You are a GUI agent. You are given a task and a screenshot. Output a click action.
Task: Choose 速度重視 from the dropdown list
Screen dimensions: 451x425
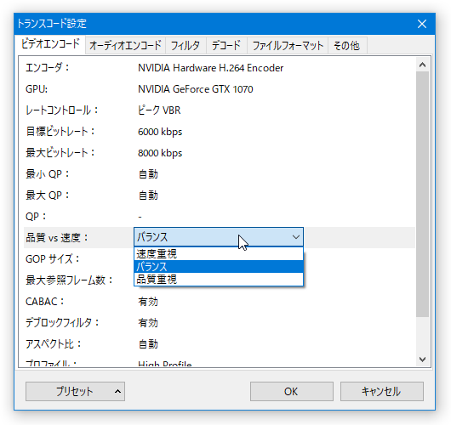(219, 254)
